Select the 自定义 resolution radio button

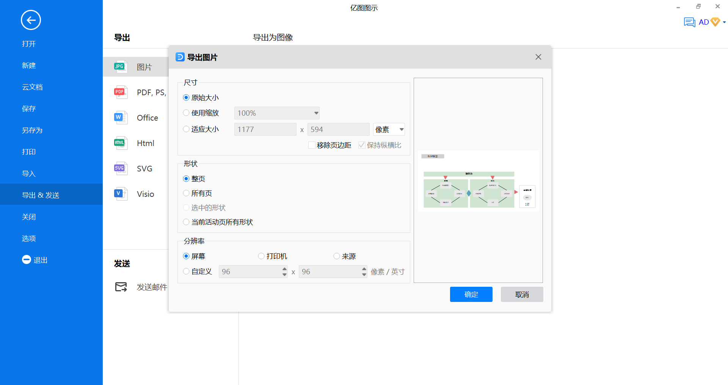tap(186, 271)
